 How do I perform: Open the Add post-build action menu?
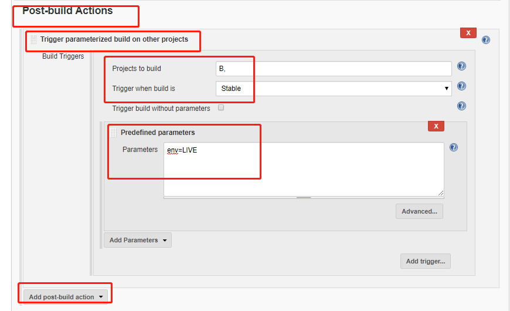(65, 297)
